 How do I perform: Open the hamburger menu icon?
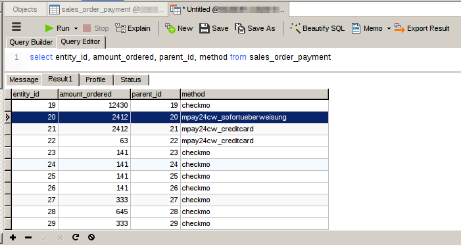[16, 27]
